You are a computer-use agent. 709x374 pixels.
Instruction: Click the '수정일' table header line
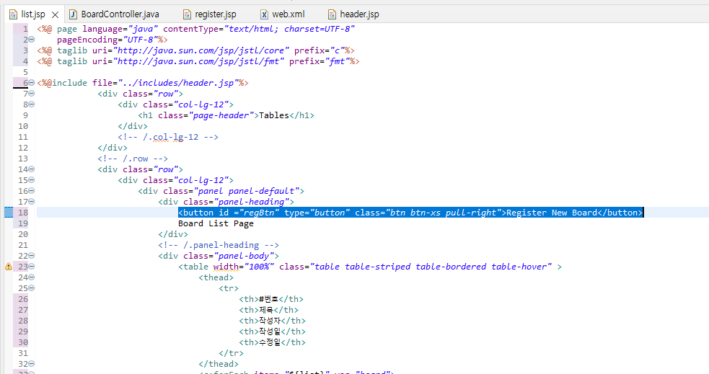coord(272,342)
